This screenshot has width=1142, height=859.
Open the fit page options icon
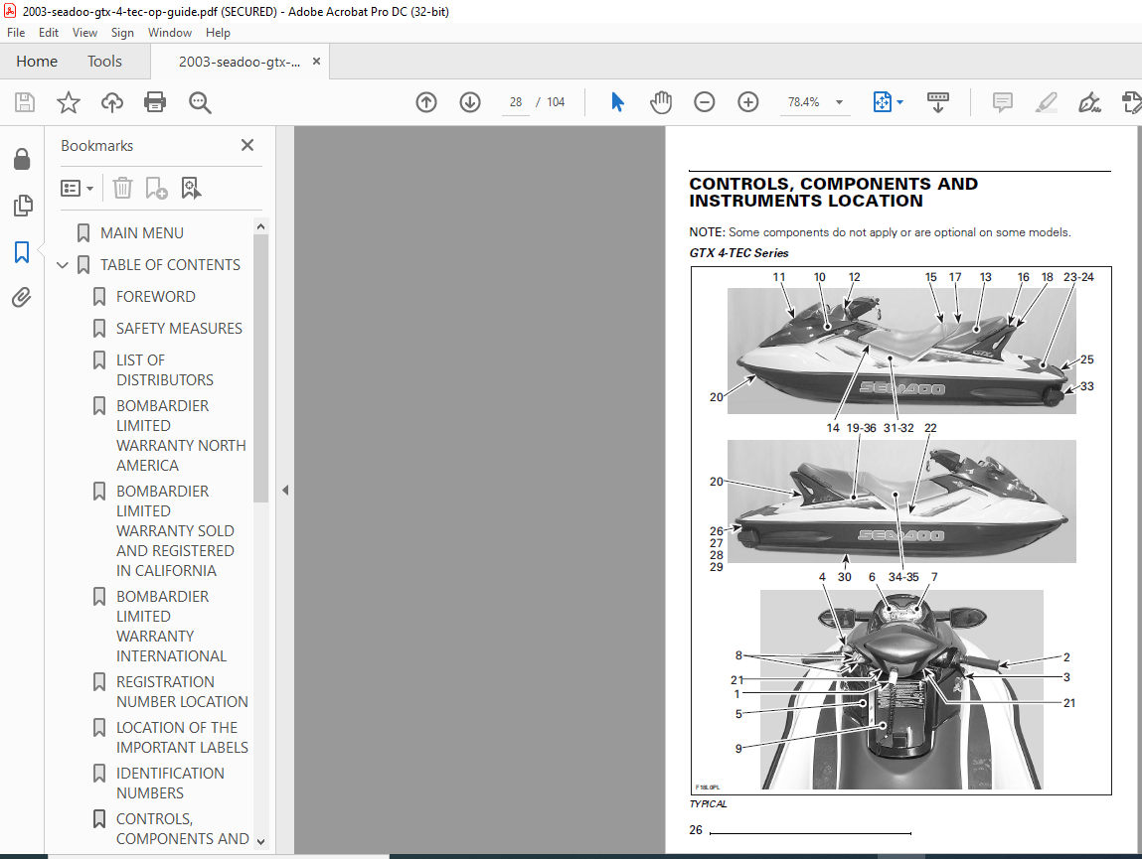[x=882, y=102]
